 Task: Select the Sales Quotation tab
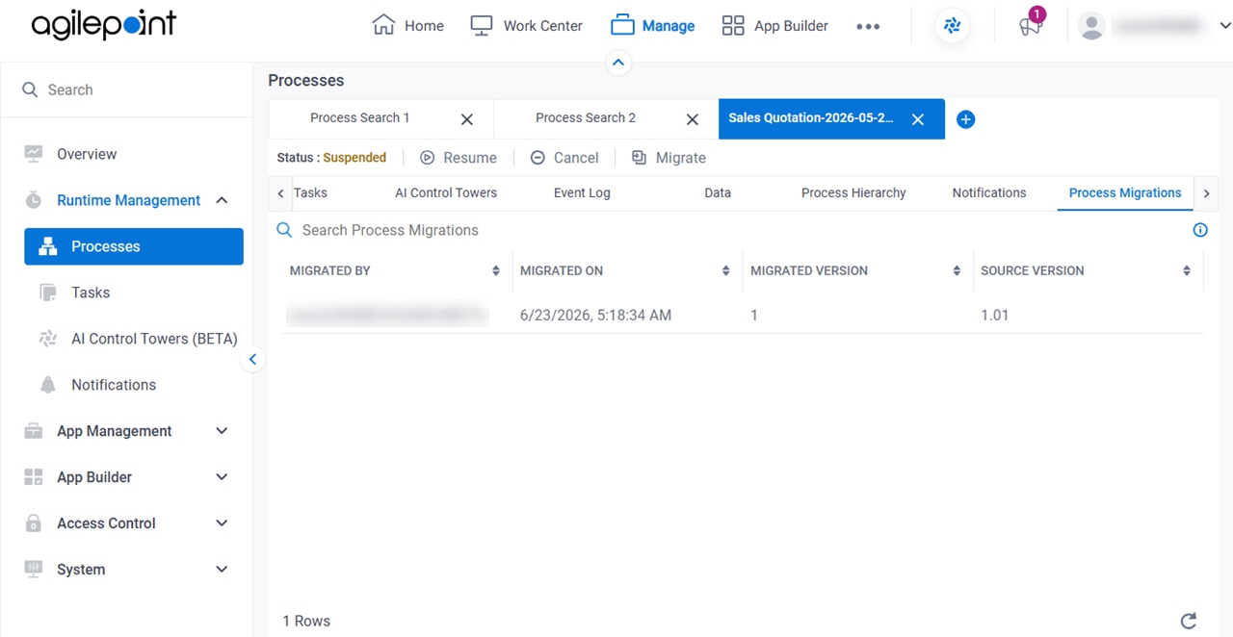pyautogui.click(x=810, y=118)
